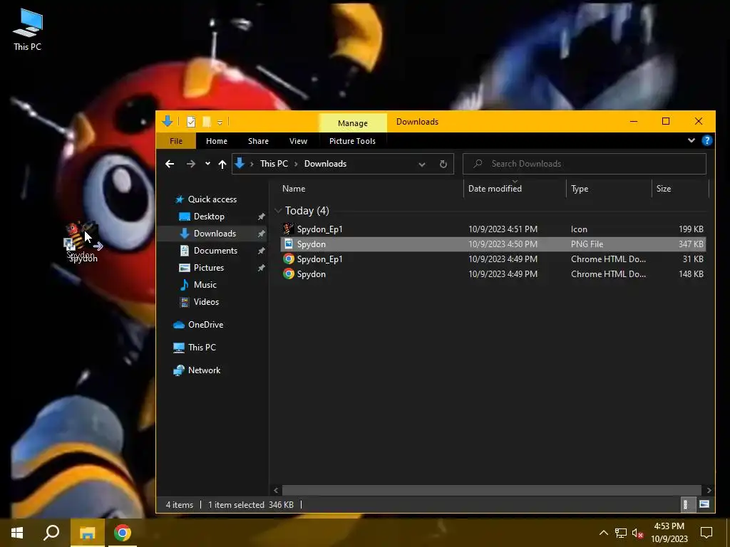Click the Search Downloads field

585,164
